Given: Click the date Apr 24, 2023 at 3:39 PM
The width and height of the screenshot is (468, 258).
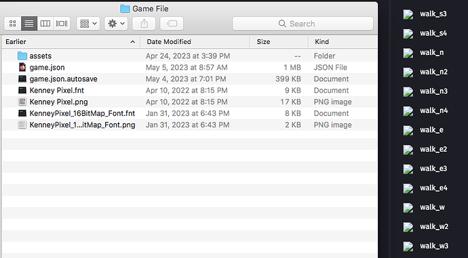Looking at the screenshot, I should coord(188,56).
